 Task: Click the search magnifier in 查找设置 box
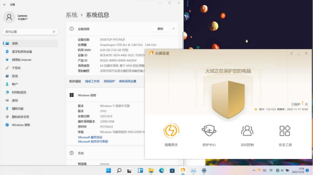click(54, 32)
